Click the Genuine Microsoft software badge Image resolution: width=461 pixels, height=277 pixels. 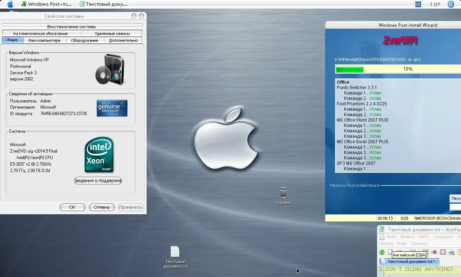(x=112, y=108)
